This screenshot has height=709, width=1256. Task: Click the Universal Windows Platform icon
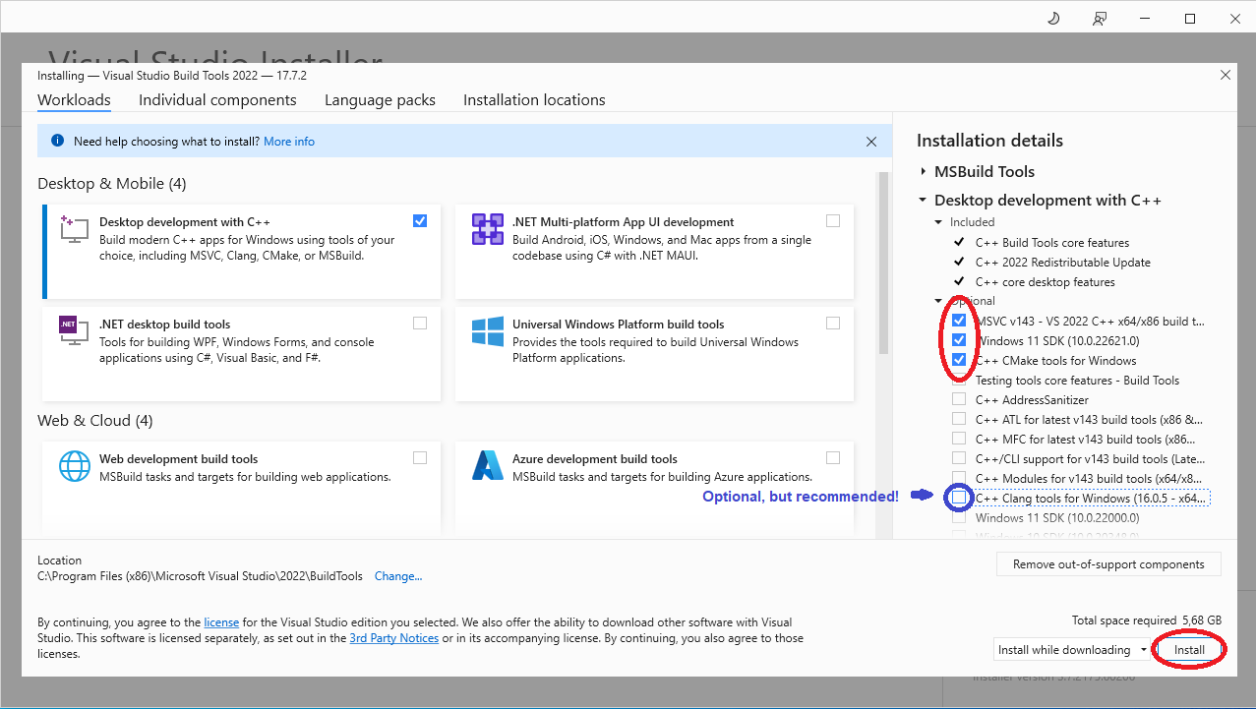coord(486,332)
